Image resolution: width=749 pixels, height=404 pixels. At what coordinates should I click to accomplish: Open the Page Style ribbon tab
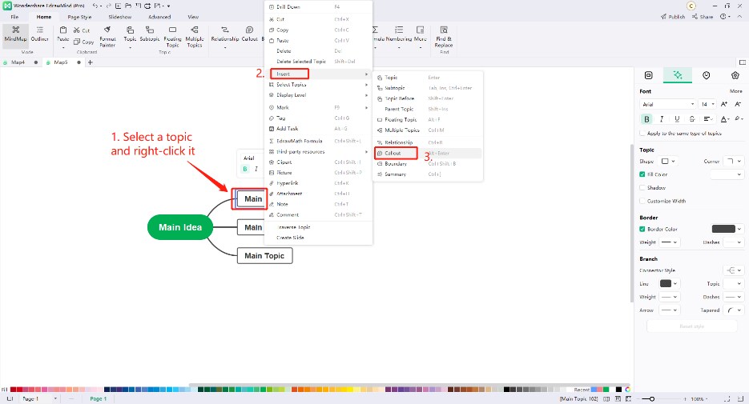[x=79, y=17]
